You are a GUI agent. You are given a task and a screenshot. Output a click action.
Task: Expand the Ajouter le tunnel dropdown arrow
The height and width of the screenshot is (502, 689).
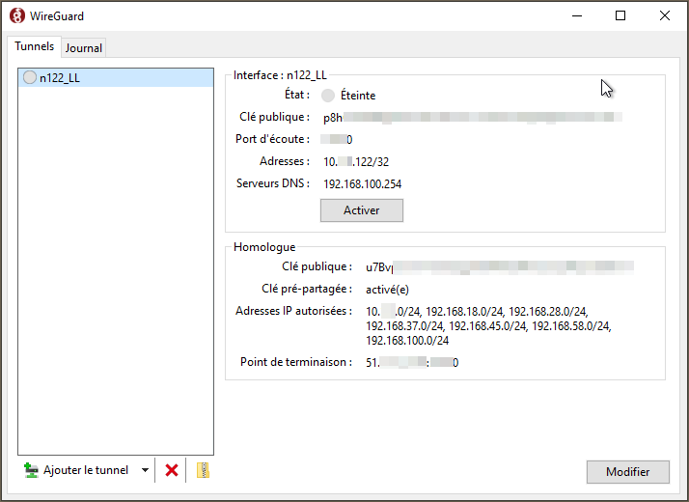point(145,470)
